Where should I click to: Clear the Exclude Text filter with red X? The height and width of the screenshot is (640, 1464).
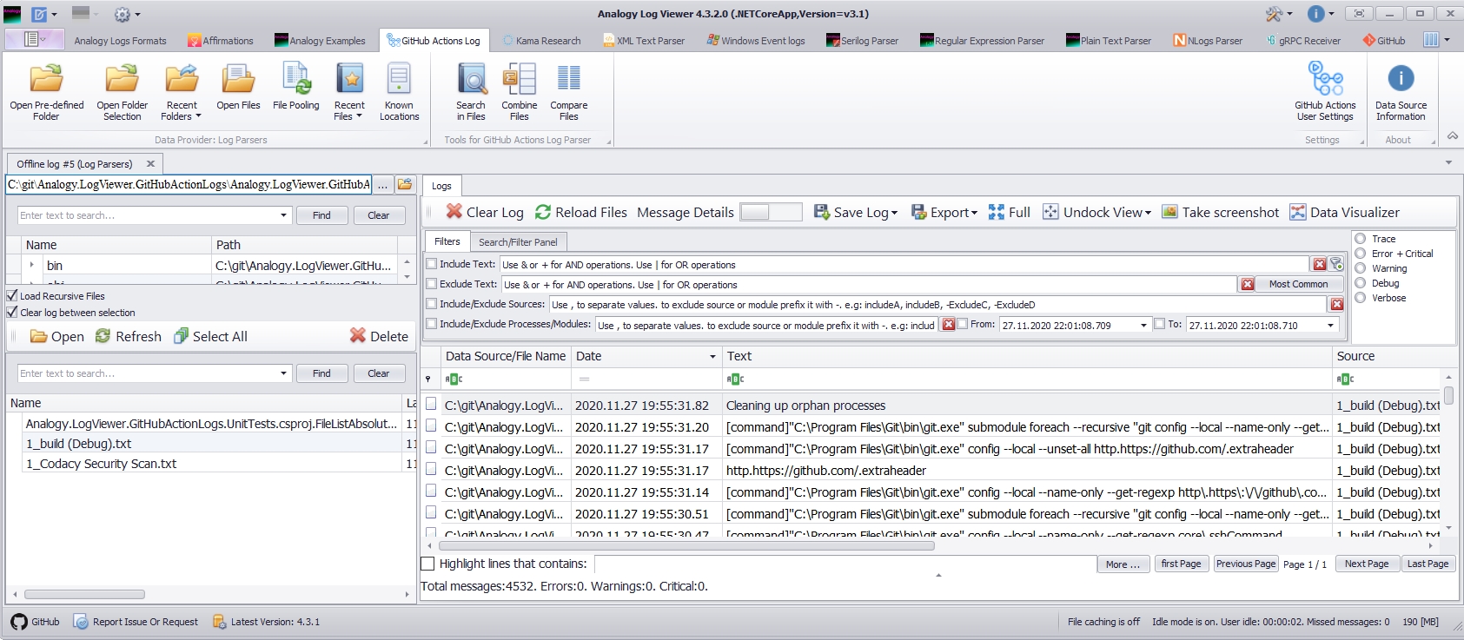1248,284
